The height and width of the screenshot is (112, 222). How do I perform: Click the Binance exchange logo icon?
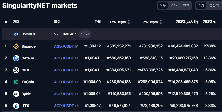pos(16,46)
